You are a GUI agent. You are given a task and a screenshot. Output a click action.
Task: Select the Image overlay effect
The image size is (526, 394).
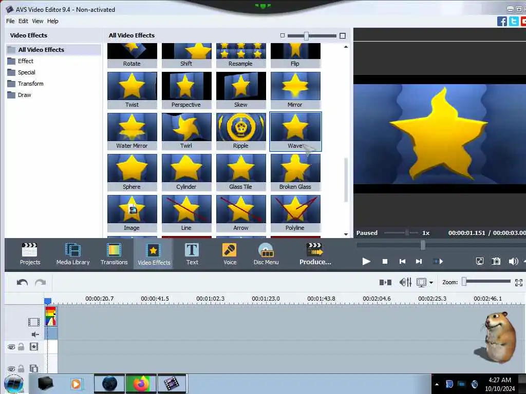tap(132, 214)
